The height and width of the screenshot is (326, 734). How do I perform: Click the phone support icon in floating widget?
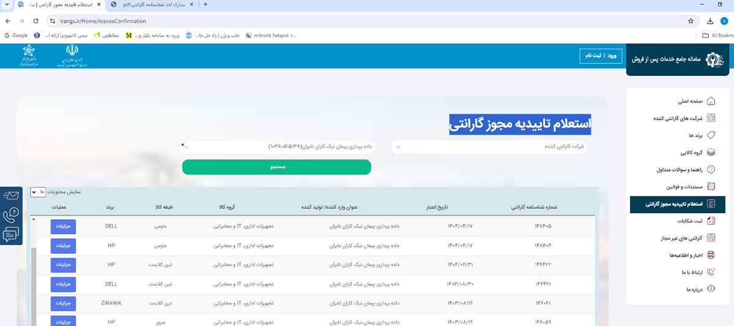11,215
